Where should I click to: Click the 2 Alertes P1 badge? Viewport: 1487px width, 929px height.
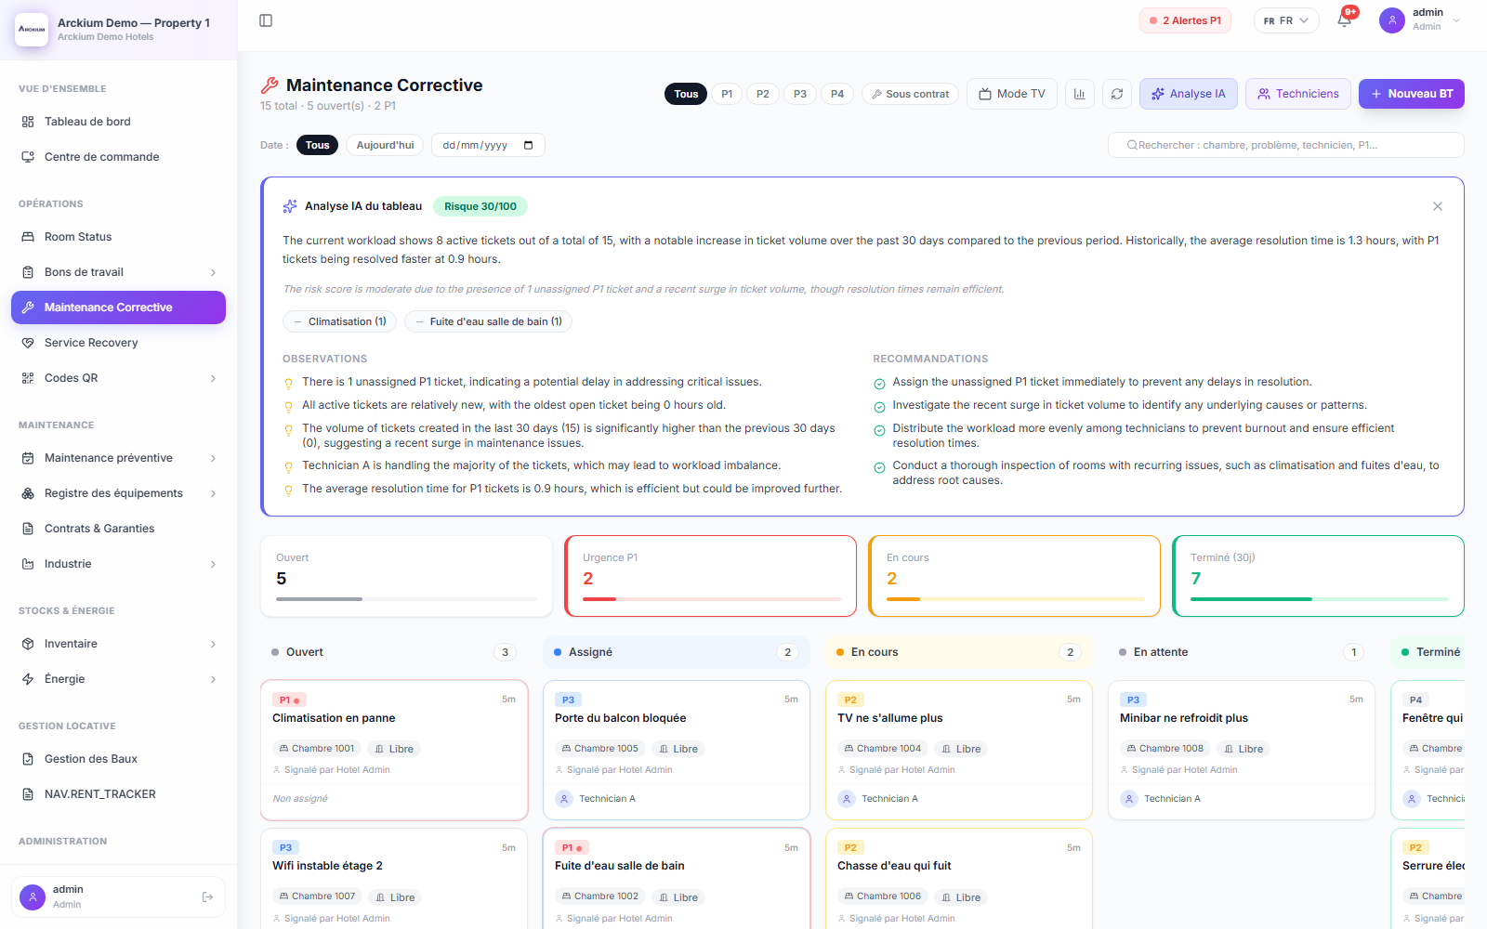coord(1185,20)
